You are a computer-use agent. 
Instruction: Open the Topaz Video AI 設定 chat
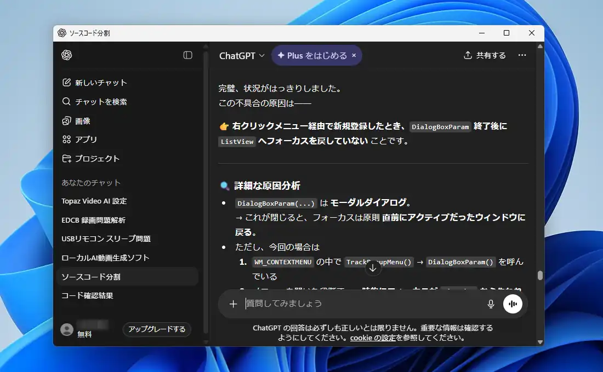click(94, 201)
